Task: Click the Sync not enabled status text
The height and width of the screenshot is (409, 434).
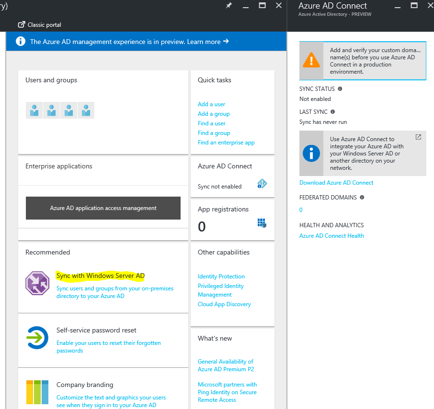Action: [x=219, y=187]
